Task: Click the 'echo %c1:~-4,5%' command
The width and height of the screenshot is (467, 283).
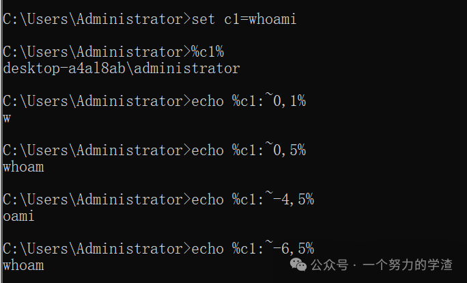Action: tap(253, 199)
